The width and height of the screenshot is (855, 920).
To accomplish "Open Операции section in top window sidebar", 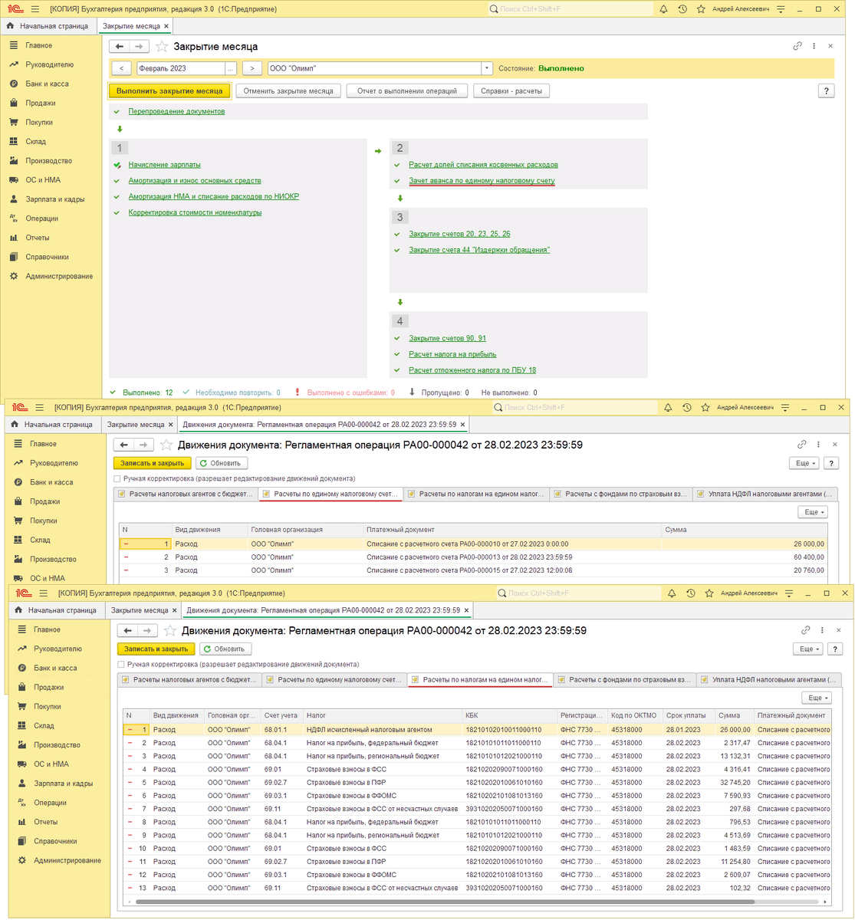I will (41, 218).
